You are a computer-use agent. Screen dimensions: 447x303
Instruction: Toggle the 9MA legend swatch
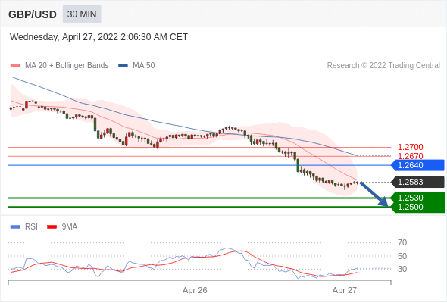(52, 227)
